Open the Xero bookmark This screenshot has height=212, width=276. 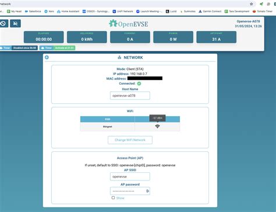click(x=49, y=11)
